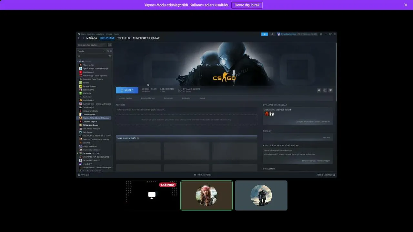
Task: Open advanced library filter icon
Action: [x=110, y=56]
